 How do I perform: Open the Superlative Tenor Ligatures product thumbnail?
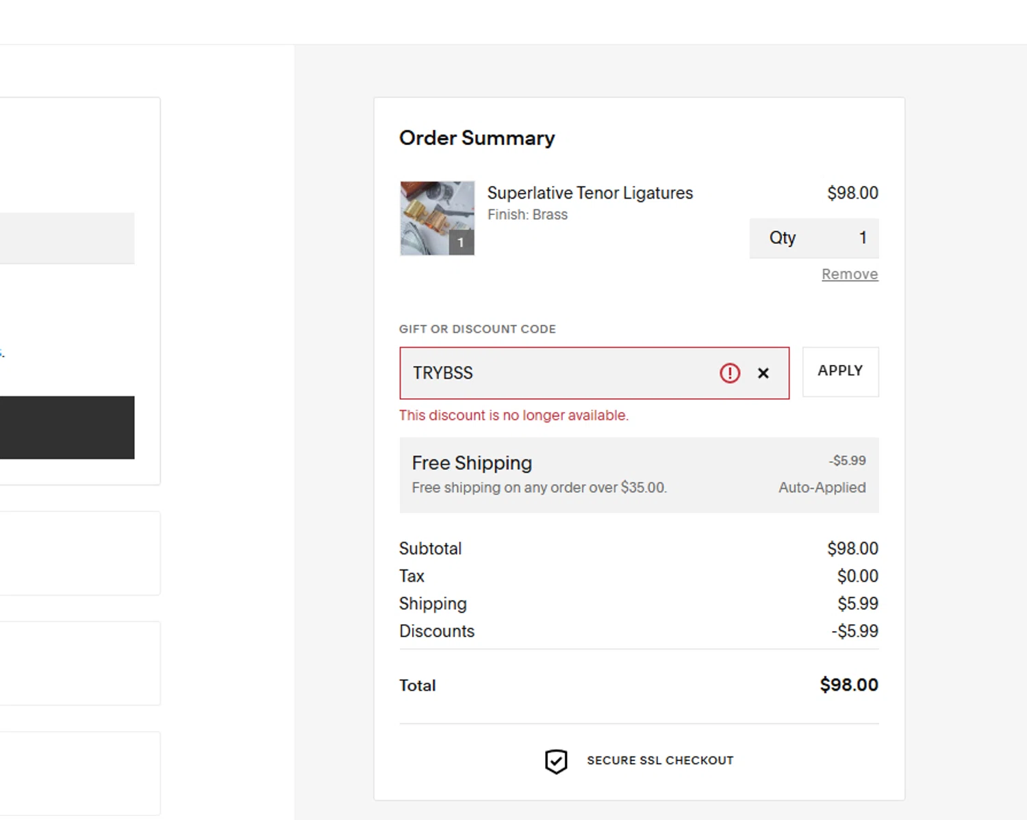pyautogui.click(x=437, y=218)
